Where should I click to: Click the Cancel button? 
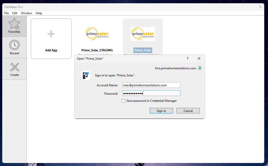pos(188,111)
